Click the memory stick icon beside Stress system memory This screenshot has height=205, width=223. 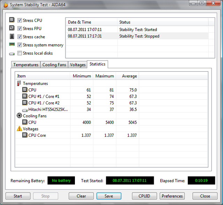pos(12,45)
